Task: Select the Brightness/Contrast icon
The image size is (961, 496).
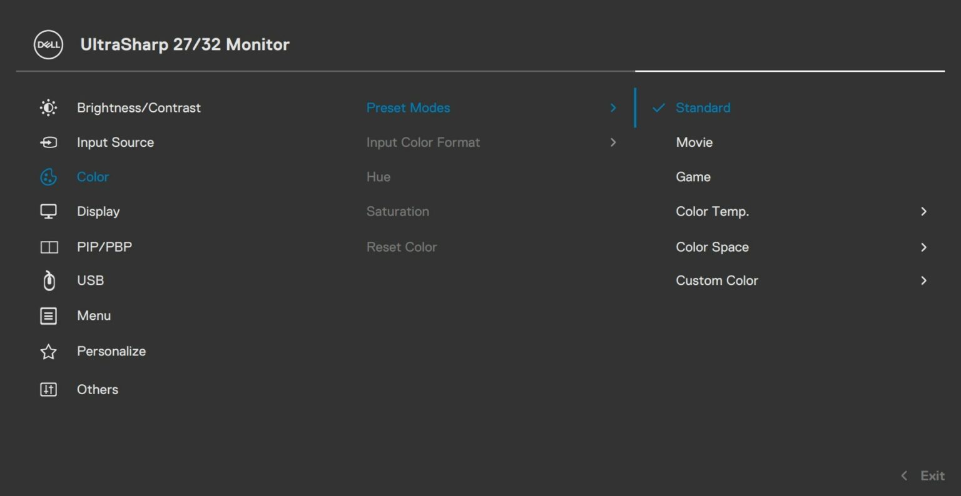Action: (48, 107)
